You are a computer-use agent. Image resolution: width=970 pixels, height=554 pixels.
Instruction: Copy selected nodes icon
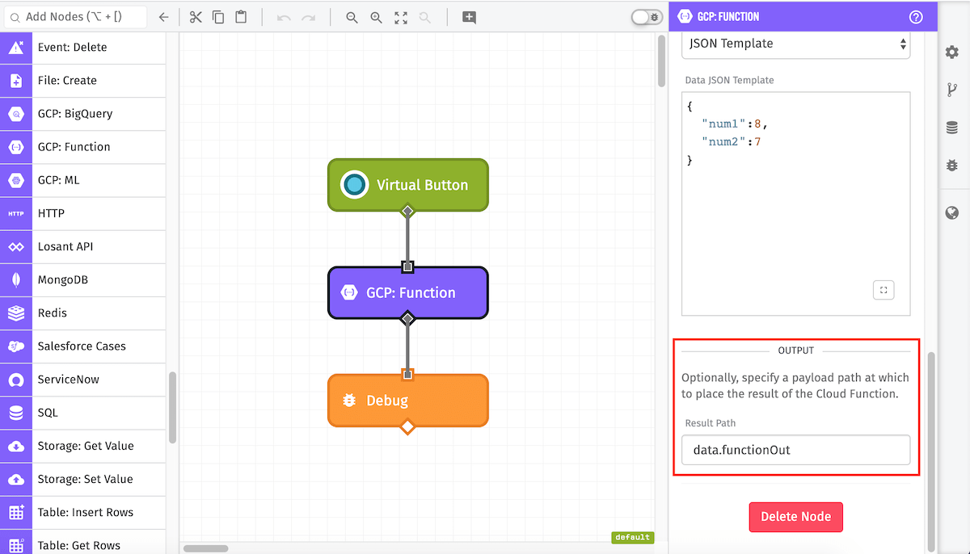tap(218, 17)
